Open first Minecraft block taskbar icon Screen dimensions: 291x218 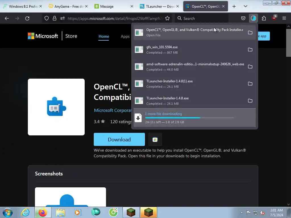[131, 212]
